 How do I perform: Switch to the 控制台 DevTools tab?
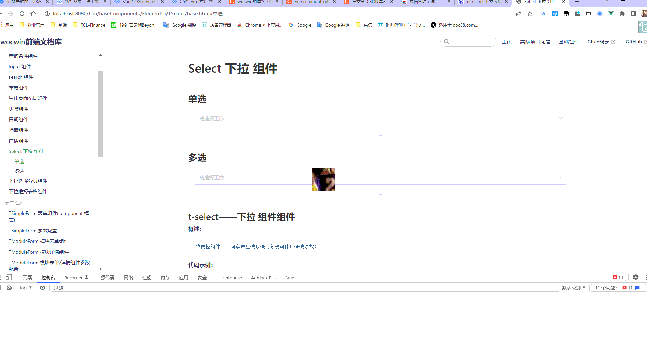coord(48,278)
